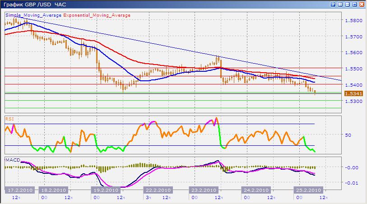This screenshot has width=367, height=204.
Task: Click the 24.2.2010 date marker
Action: (256, 190)
